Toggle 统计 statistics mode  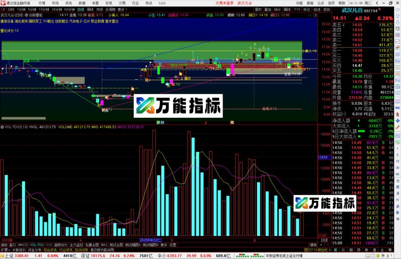(278, 10)
